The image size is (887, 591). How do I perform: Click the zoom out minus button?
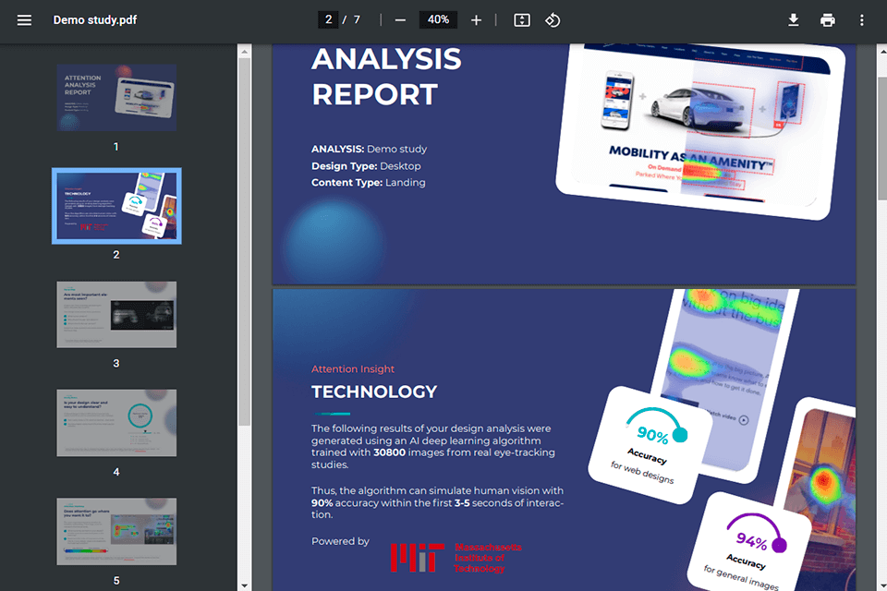(400, 20)
